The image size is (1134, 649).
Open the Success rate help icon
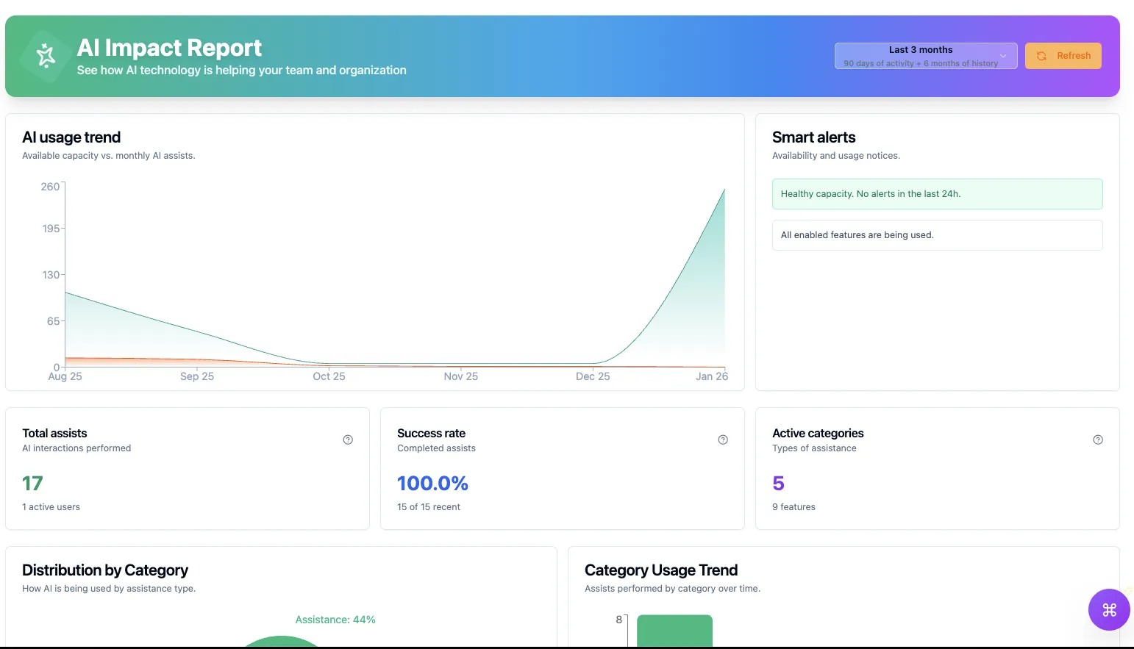pos(723,440)
